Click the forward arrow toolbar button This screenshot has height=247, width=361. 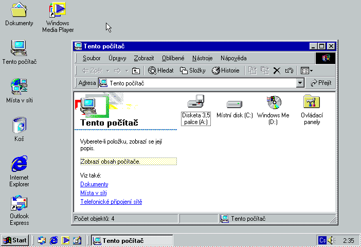(117, 70)
